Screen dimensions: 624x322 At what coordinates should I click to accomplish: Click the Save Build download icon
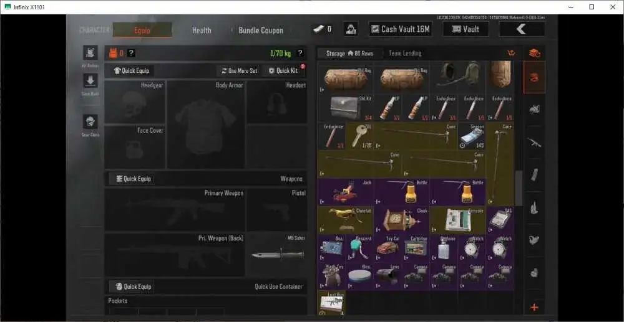click(90, 80)
